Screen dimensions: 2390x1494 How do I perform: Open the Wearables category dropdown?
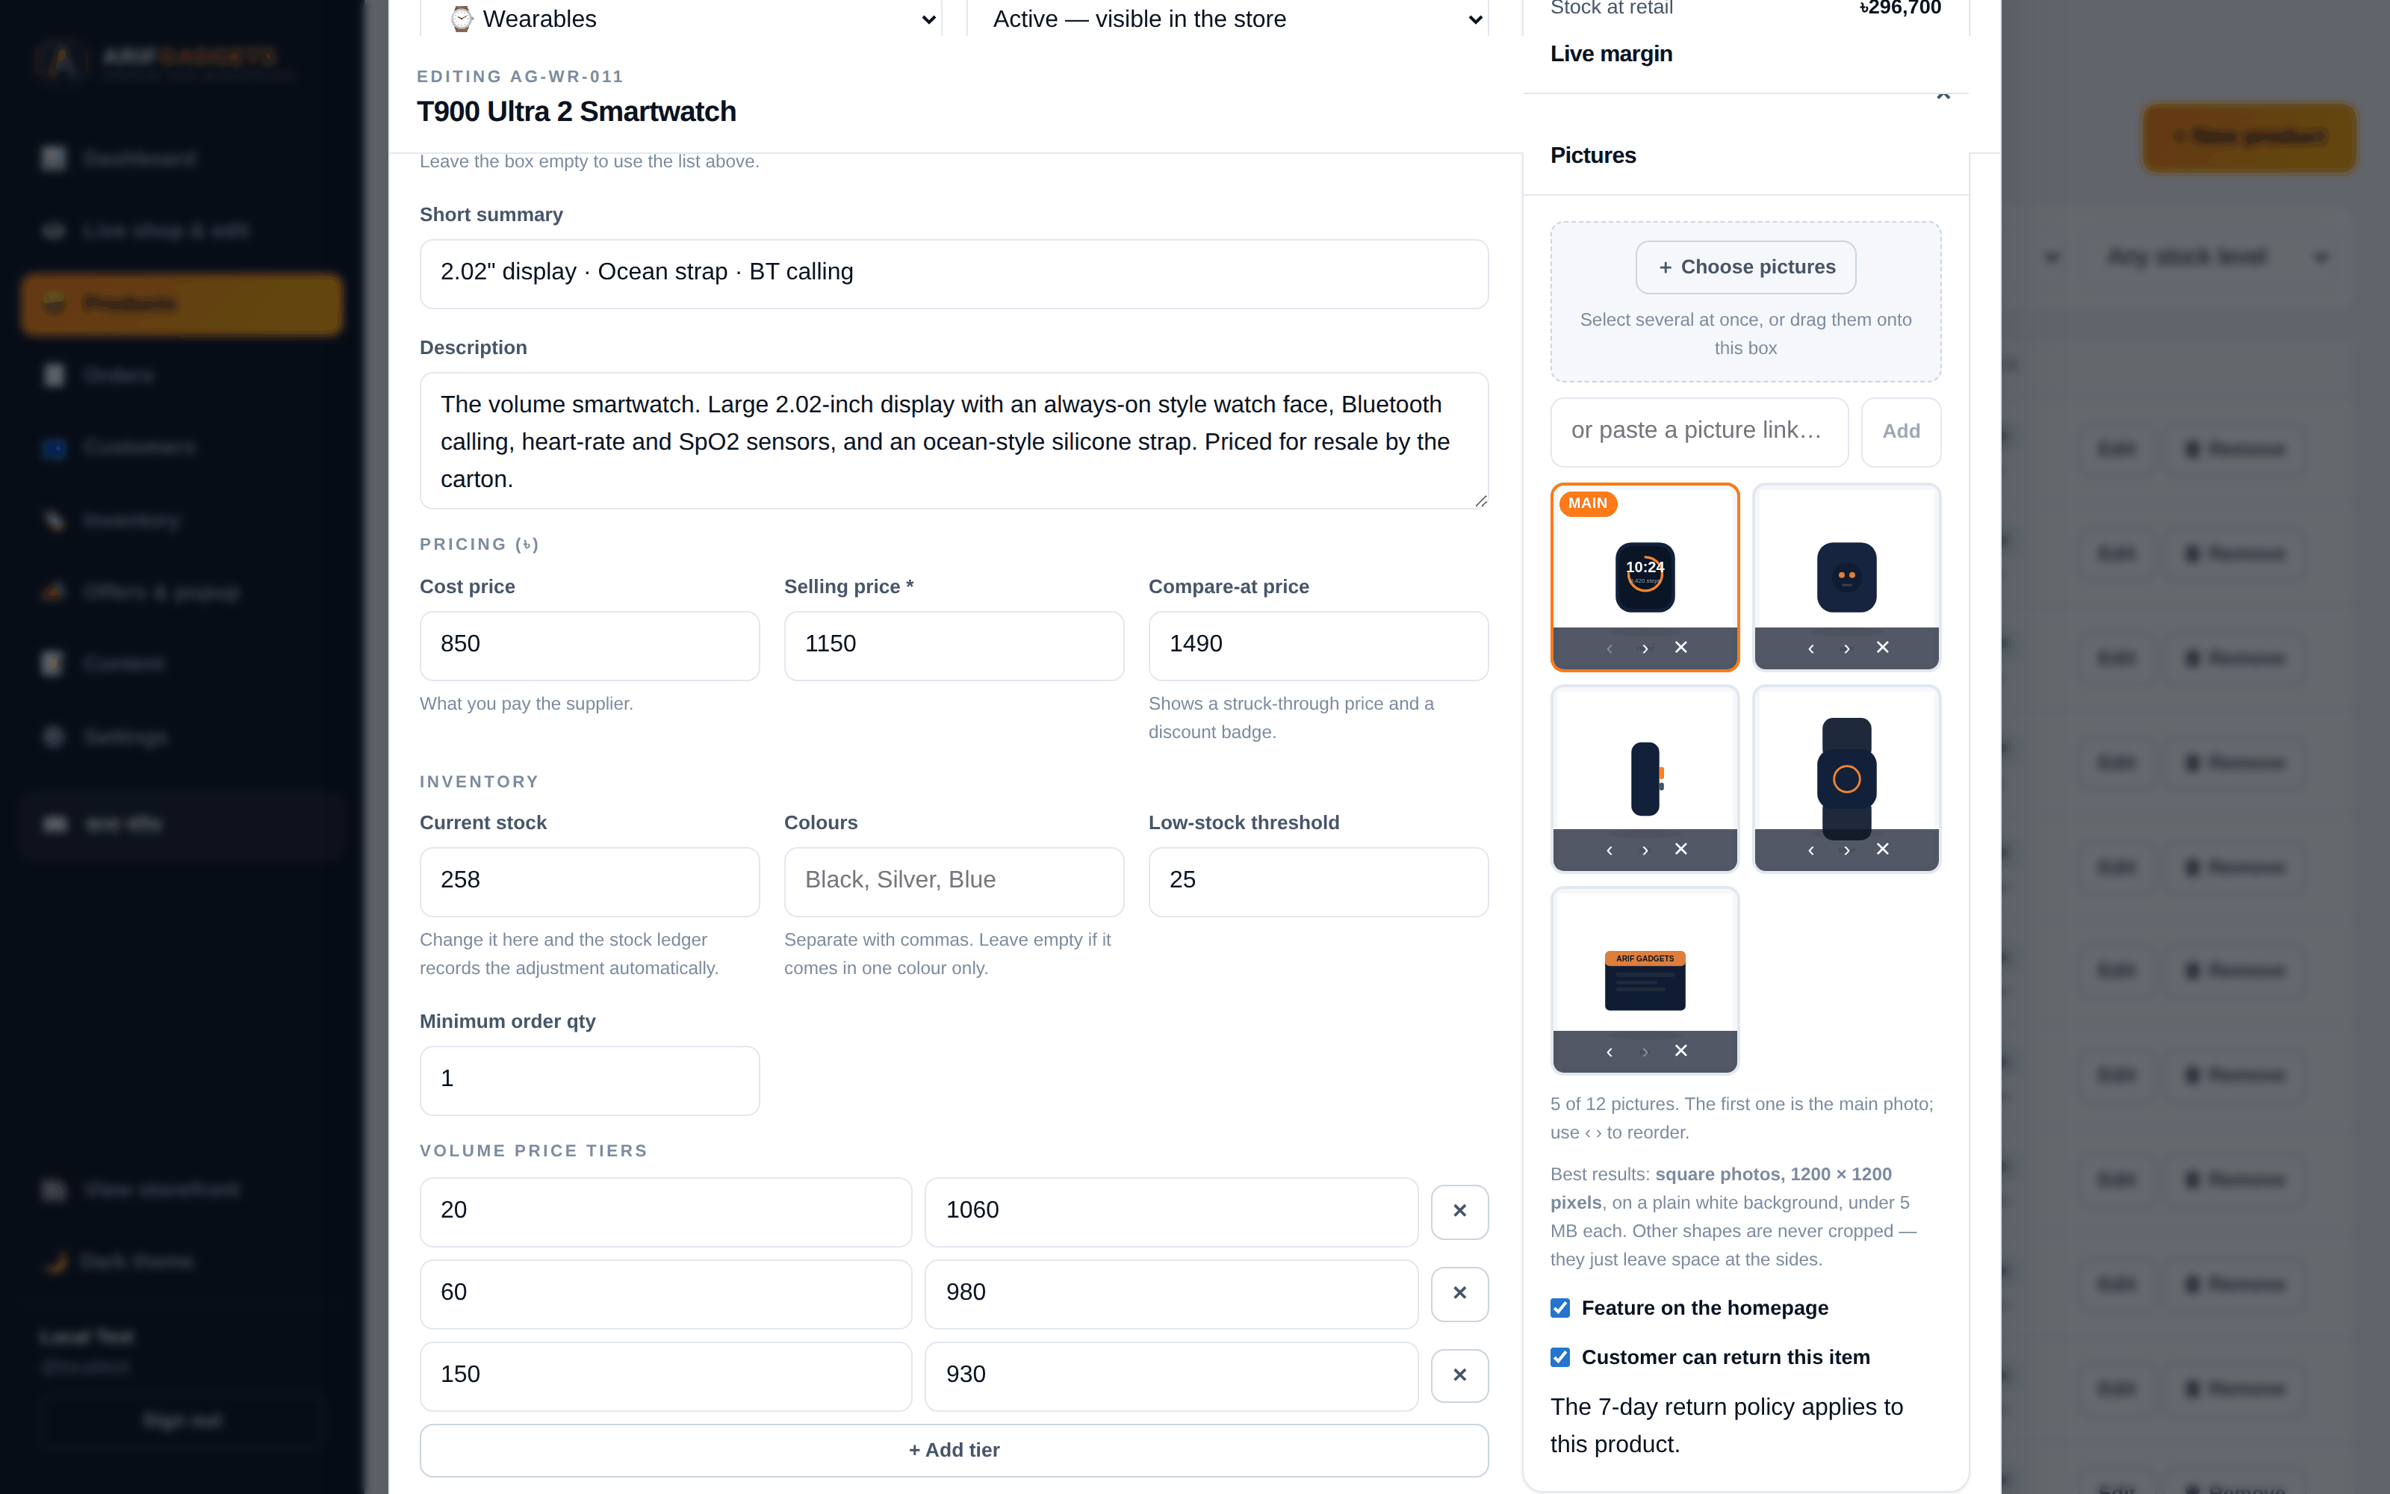click(x=680, y=19)
